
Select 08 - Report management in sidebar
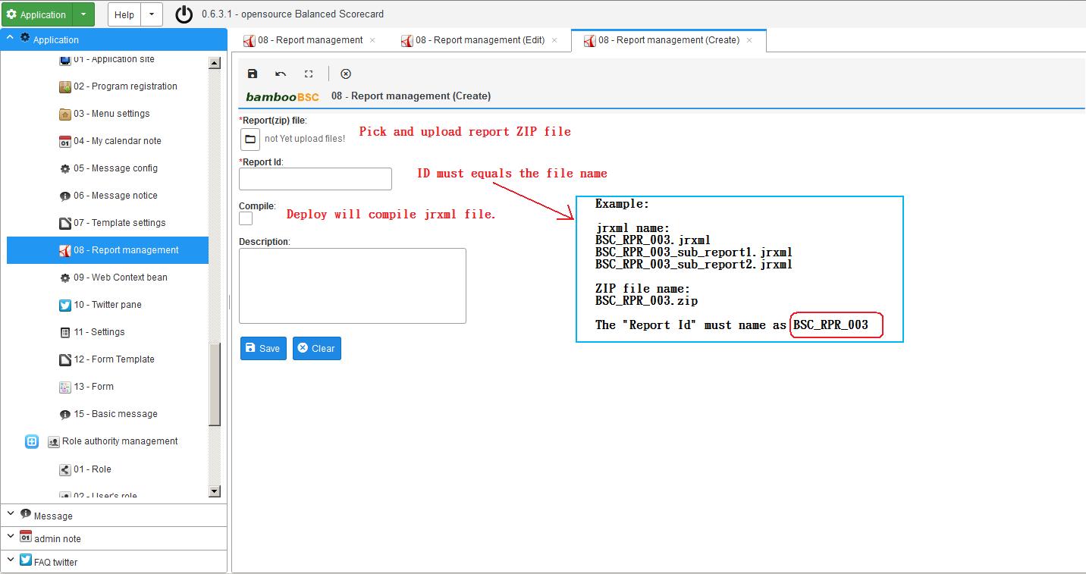pos(108,250)
